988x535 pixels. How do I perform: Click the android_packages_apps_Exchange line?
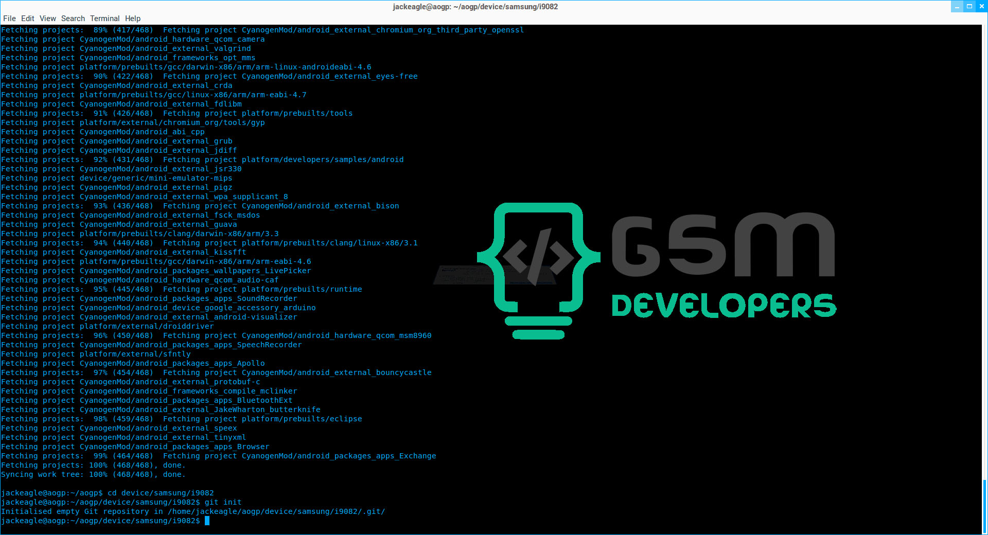tap(219, 456)
